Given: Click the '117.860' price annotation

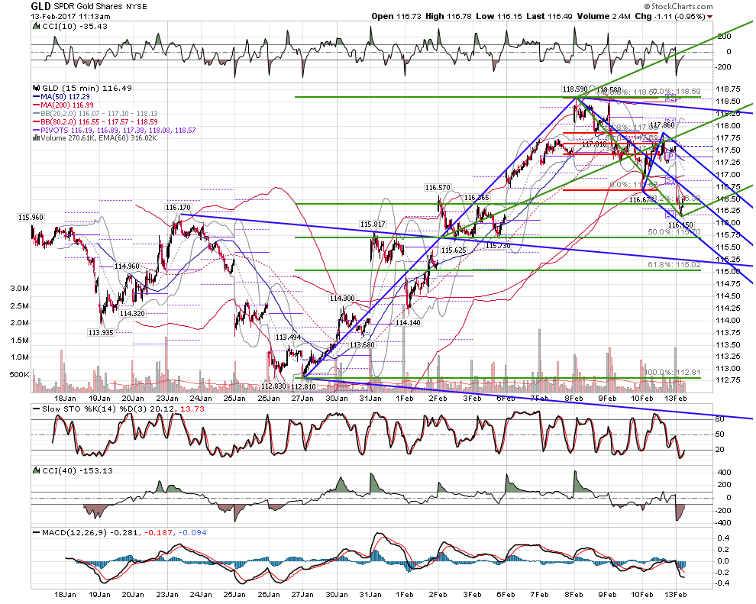Looking at the screenshot, I should 662,125.
